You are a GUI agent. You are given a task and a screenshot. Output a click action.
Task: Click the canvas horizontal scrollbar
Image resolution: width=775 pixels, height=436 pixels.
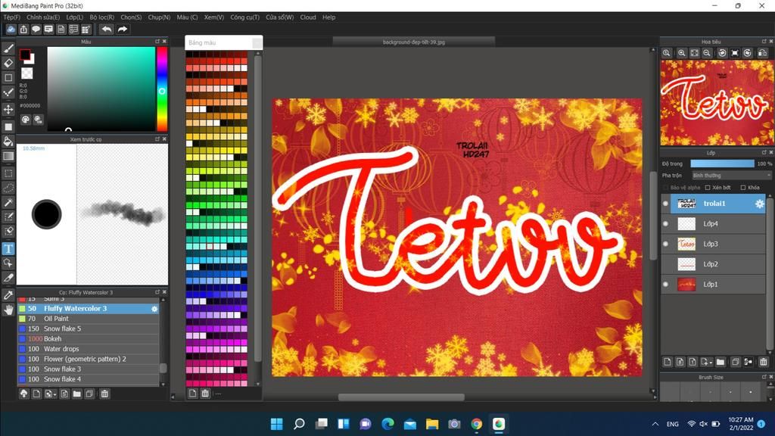401,397
